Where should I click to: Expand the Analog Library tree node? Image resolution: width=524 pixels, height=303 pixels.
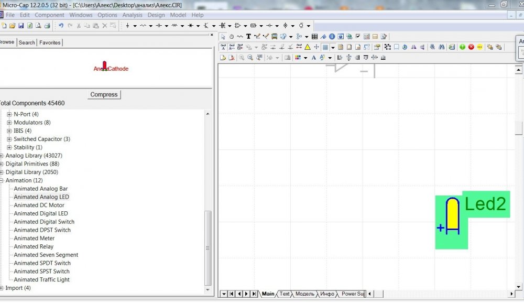pos(2,156)
